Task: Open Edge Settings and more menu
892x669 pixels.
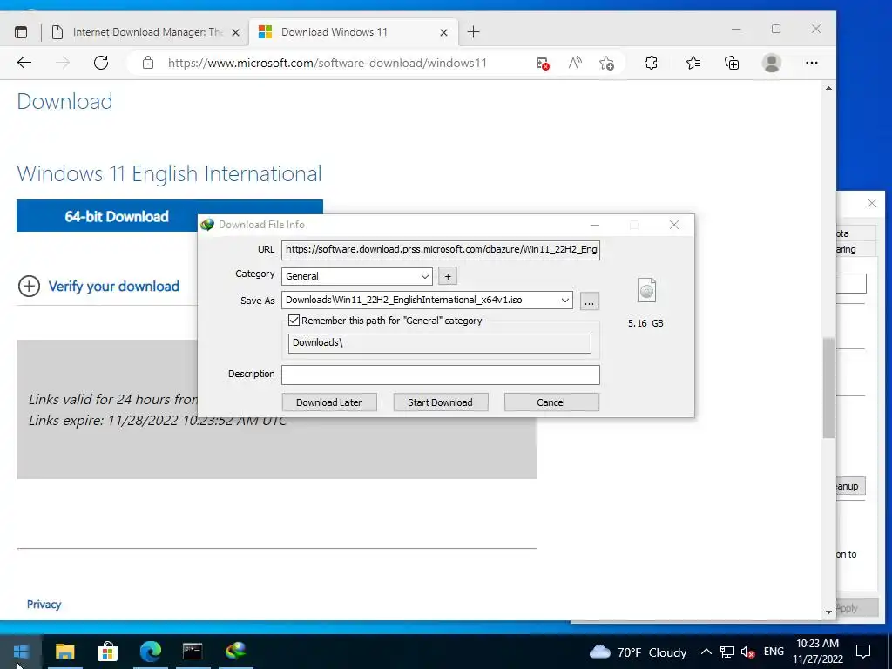Action: click(812, 63)
